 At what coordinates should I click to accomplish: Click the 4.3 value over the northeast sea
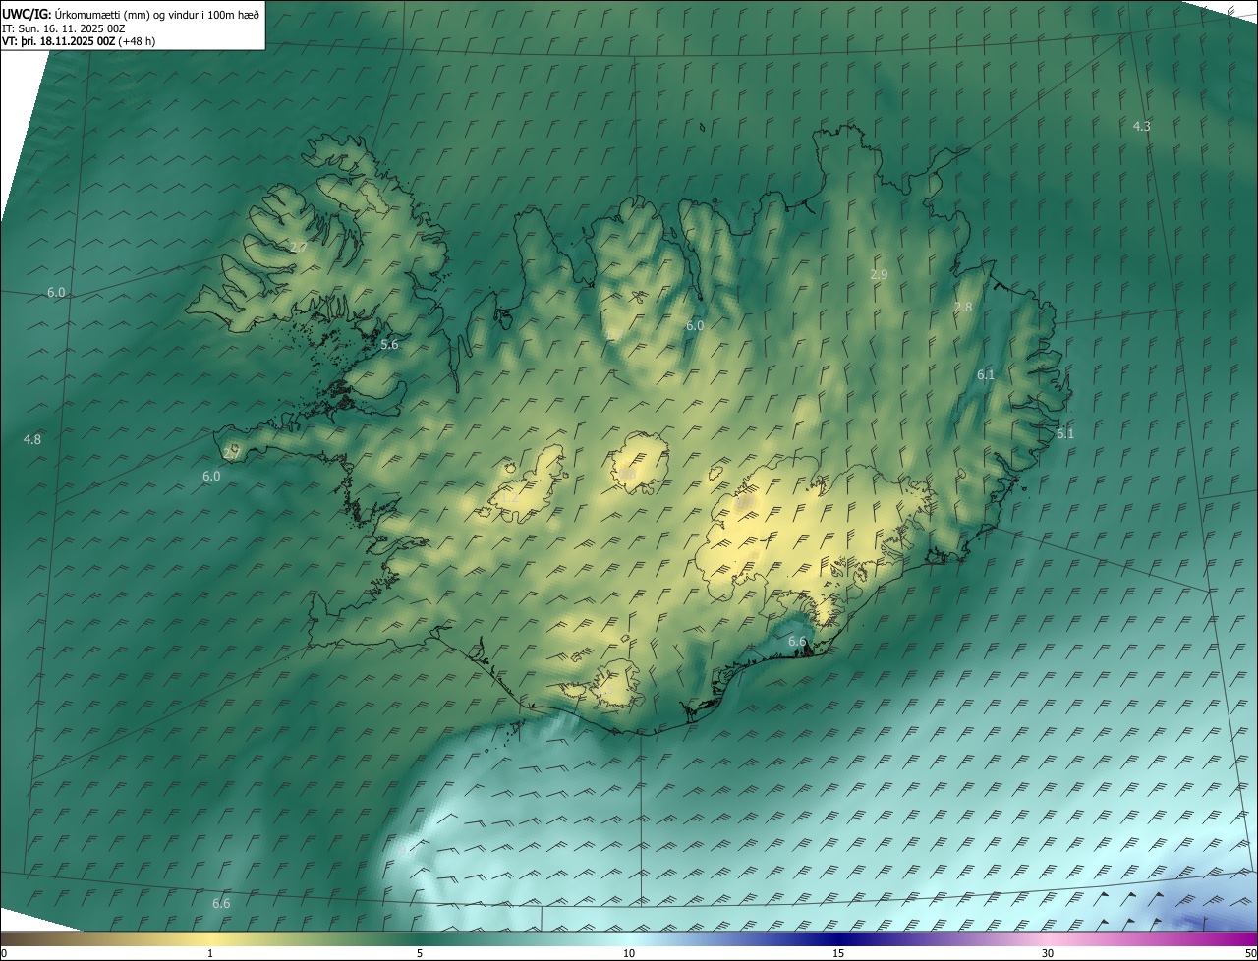tap(1141, 126)
